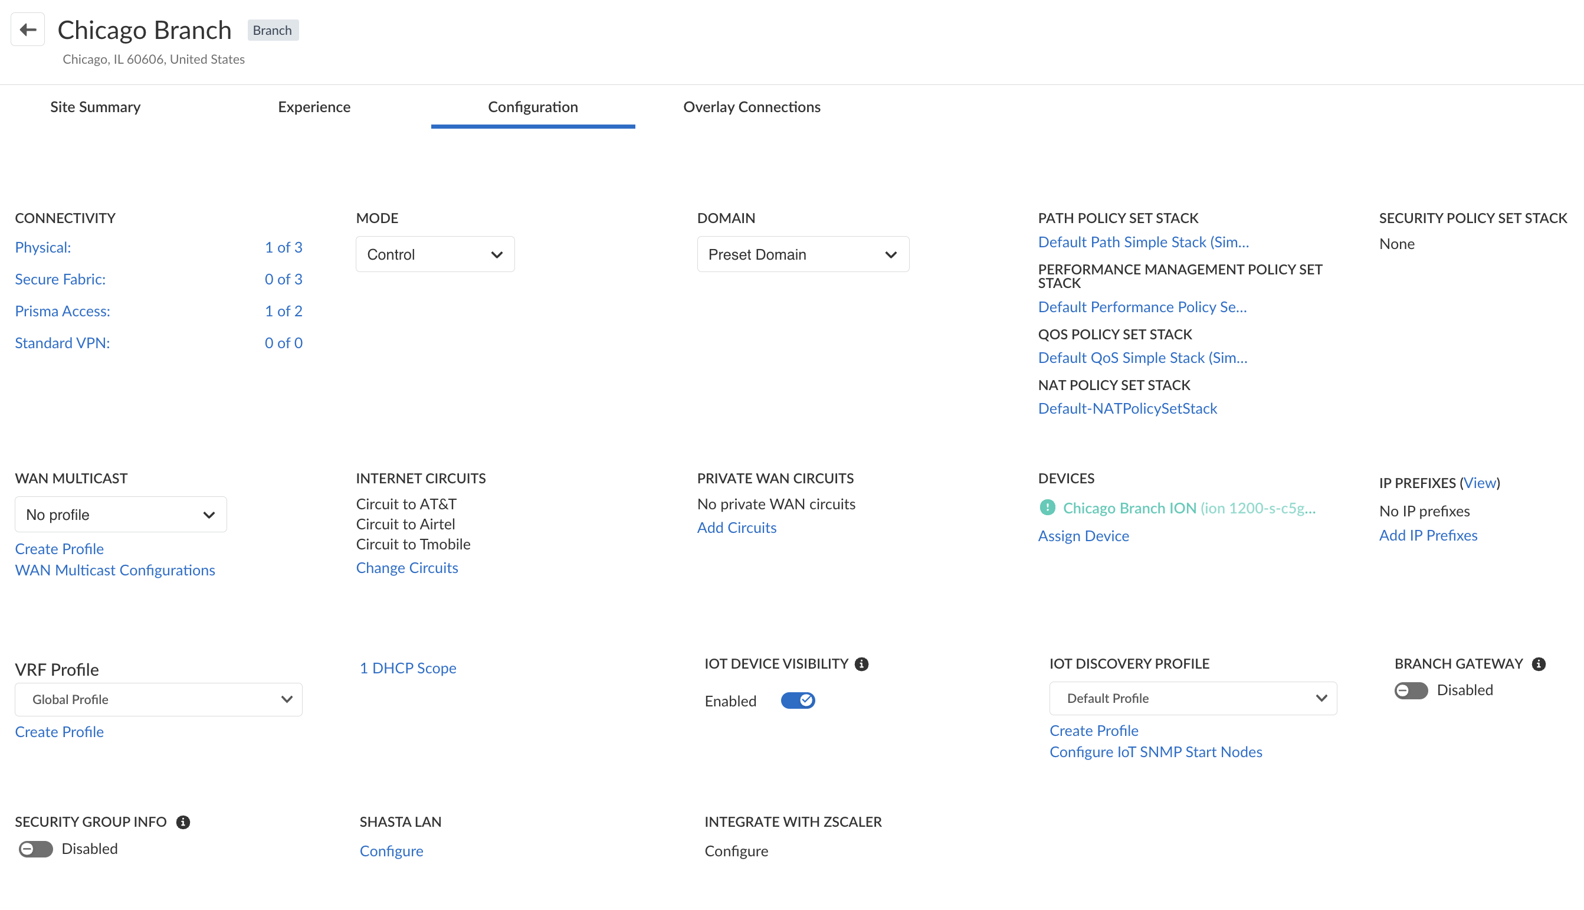Enable the Branch Gateway toggle
The image size is (1584, 910).
coord(1411,690)
